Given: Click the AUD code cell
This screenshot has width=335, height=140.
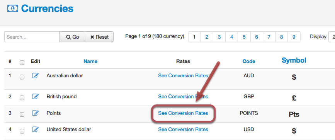Looking at the screenshot, I should 249,76.
